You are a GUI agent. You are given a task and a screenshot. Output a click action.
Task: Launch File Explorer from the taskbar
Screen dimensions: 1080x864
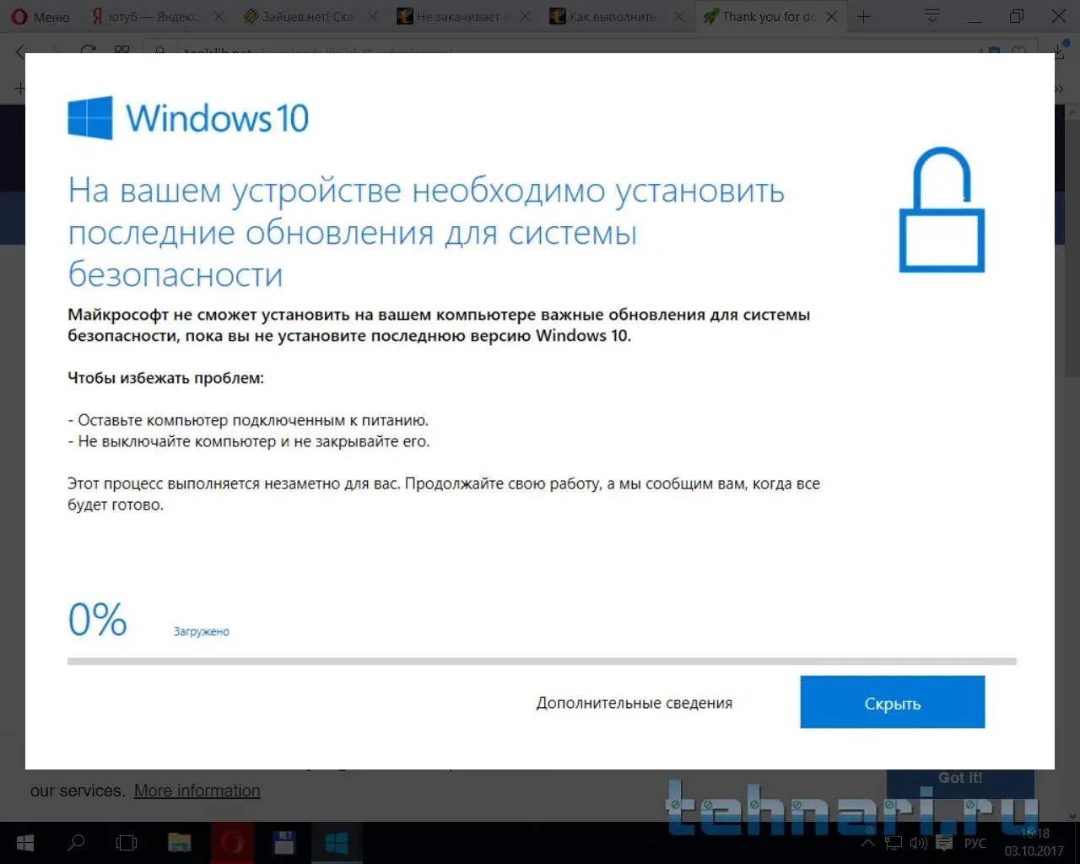point(180,843)
